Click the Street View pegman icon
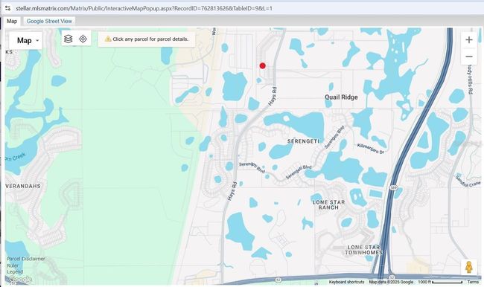Viewport: 484px width, 287px height. coord(469,267)
